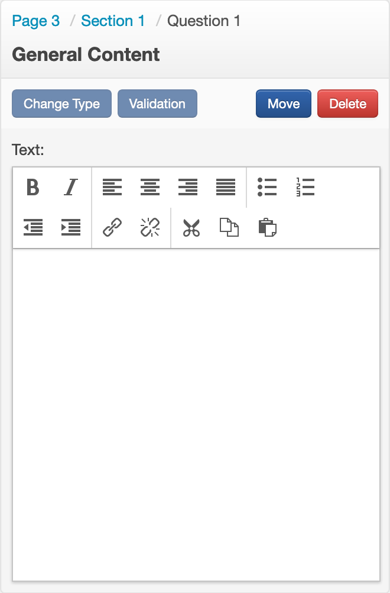Image resolution: width=390 pixels, height=593 pixels.
Task: Align text to the right
Action: (x=188, y=188)
